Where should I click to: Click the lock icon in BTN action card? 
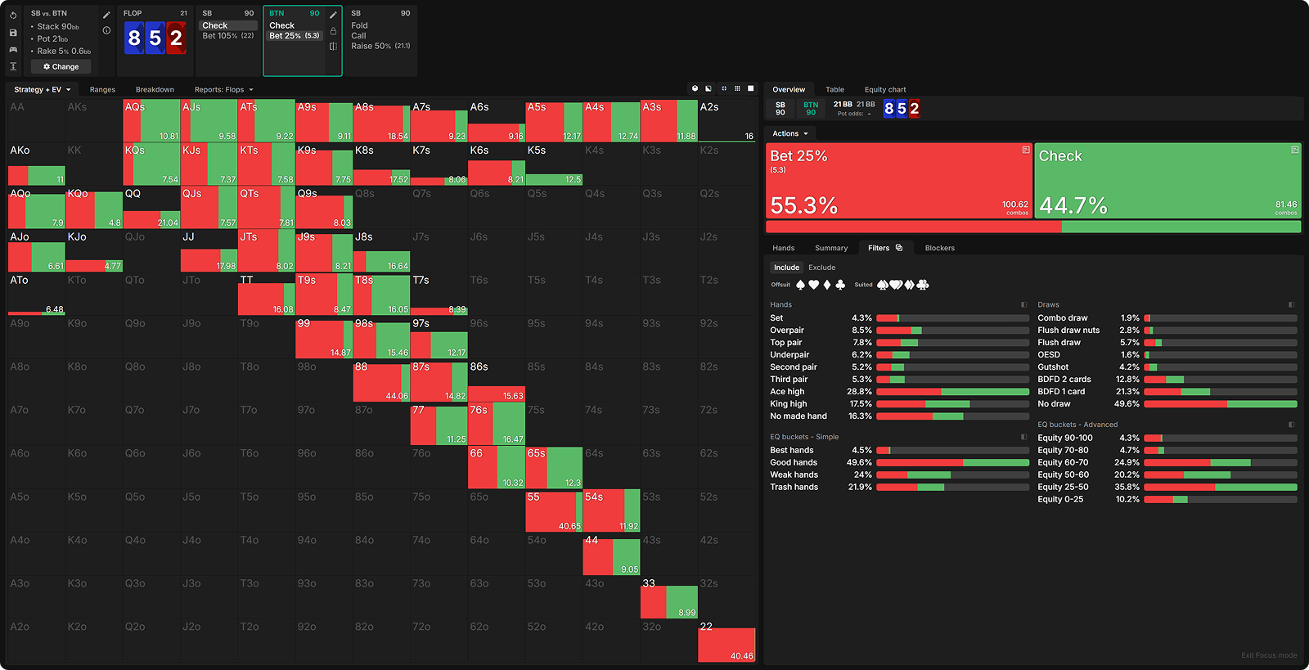pos(333,31)
